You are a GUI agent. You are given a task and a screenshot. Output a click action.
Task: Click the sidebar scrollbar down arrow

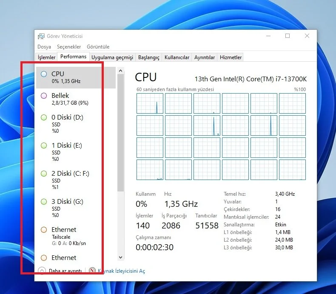(121, 257)
